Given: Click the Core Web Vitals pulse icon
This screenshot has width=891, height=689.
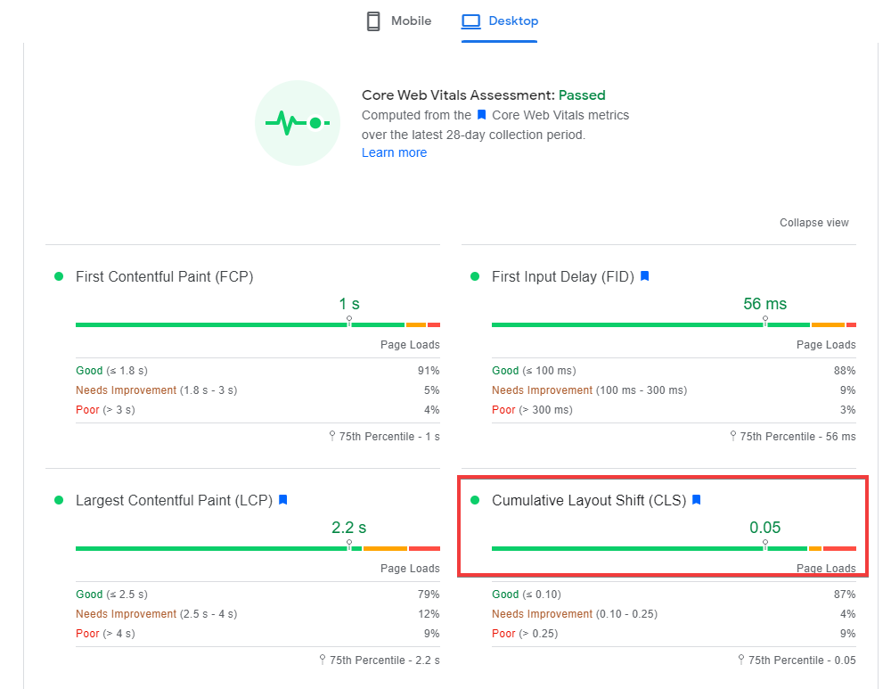Looking at the screenshot, I should pyautogui.click(x=298, y=123).
